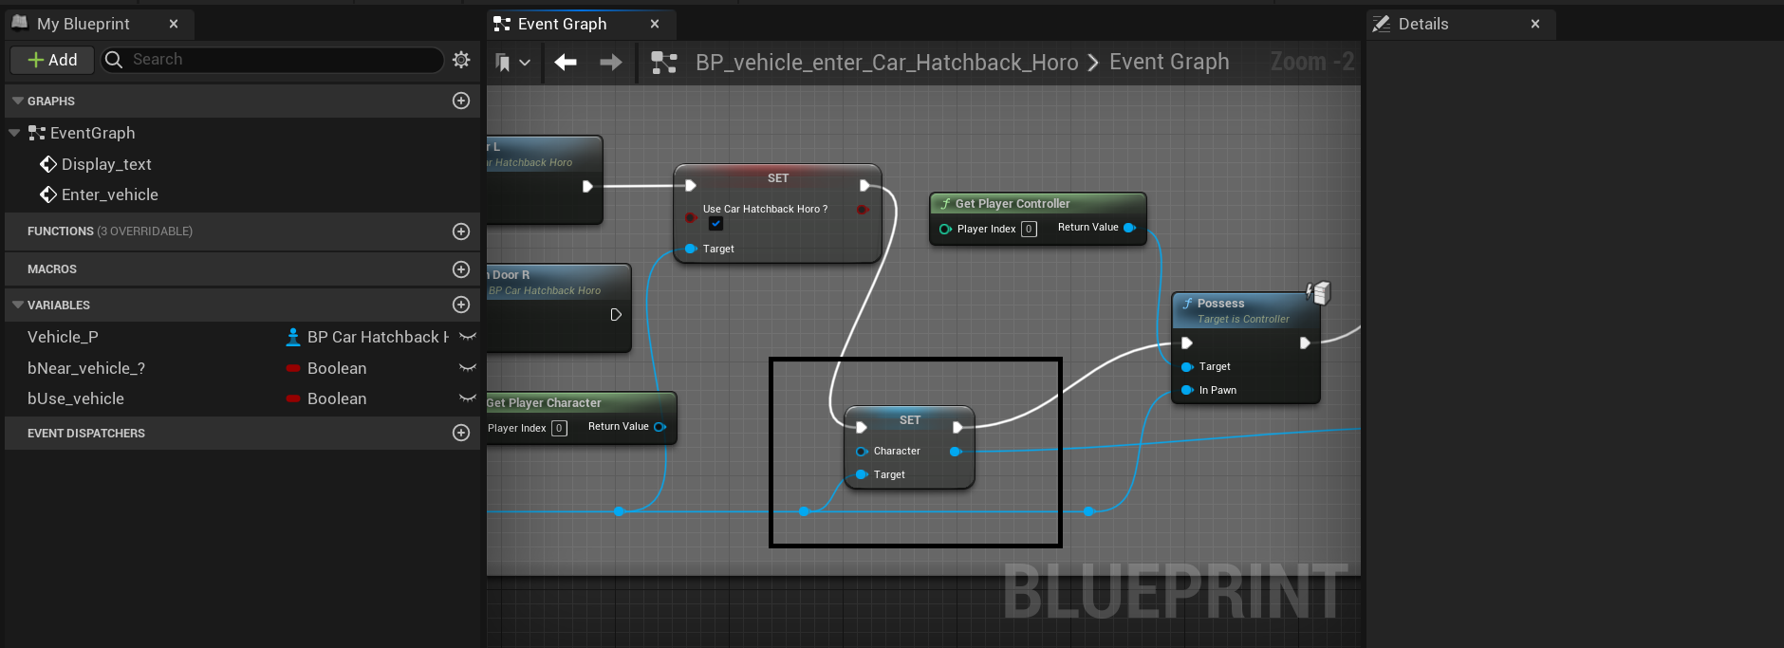Image resolution: width=1784 pixels, height=648 pixels.
Task: Select the Possess node header
Action: click(x=1245, y=310)
